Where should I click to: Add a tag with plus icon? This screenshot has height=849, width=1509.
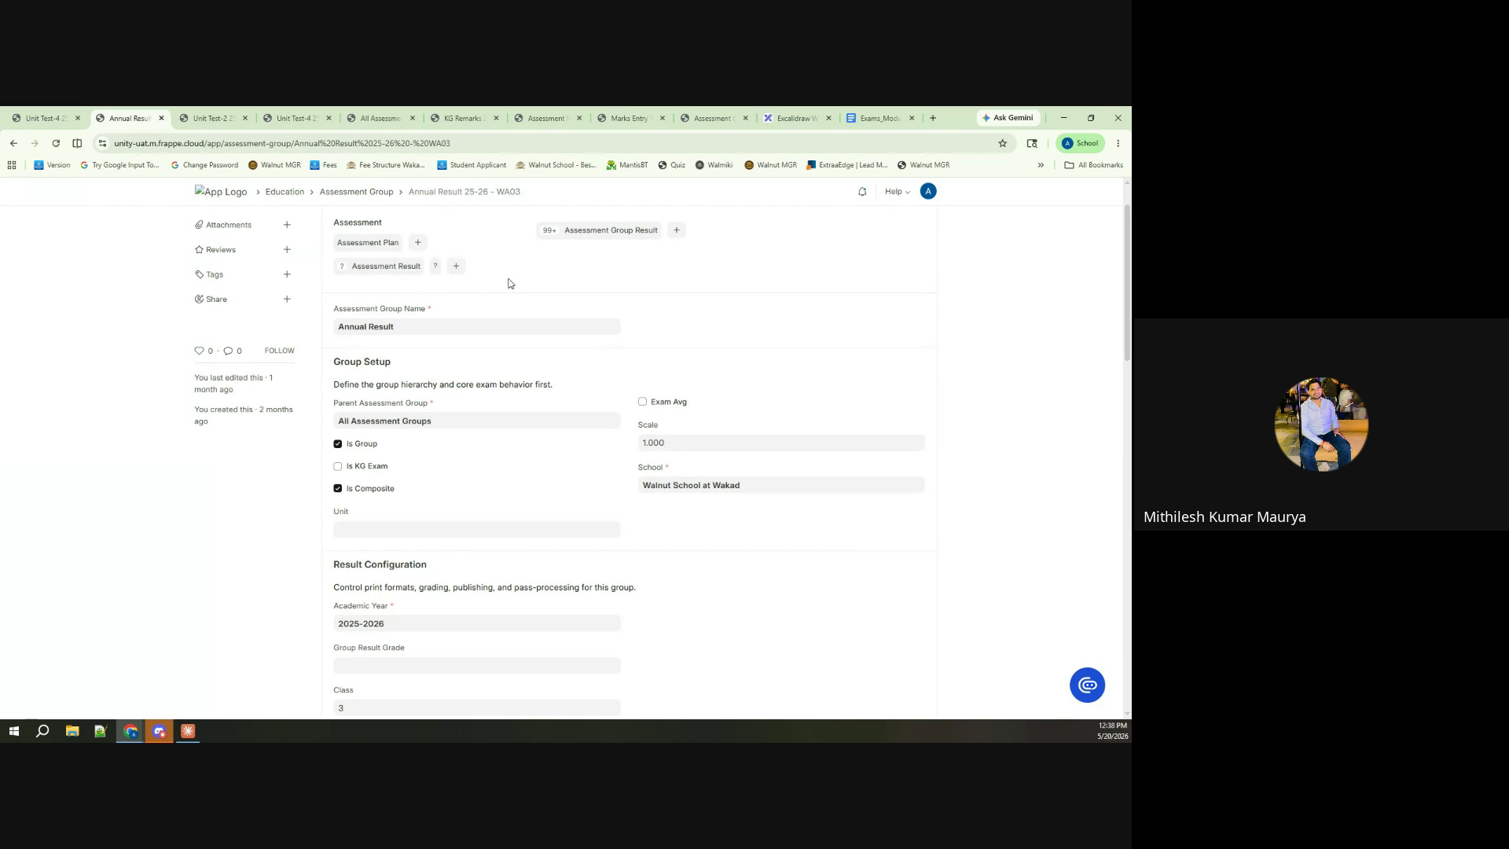point(287,274)
